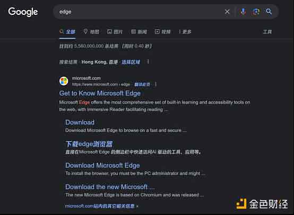
Task: Switch to the 图片 (Images) tab
Action: coord(115,32)
